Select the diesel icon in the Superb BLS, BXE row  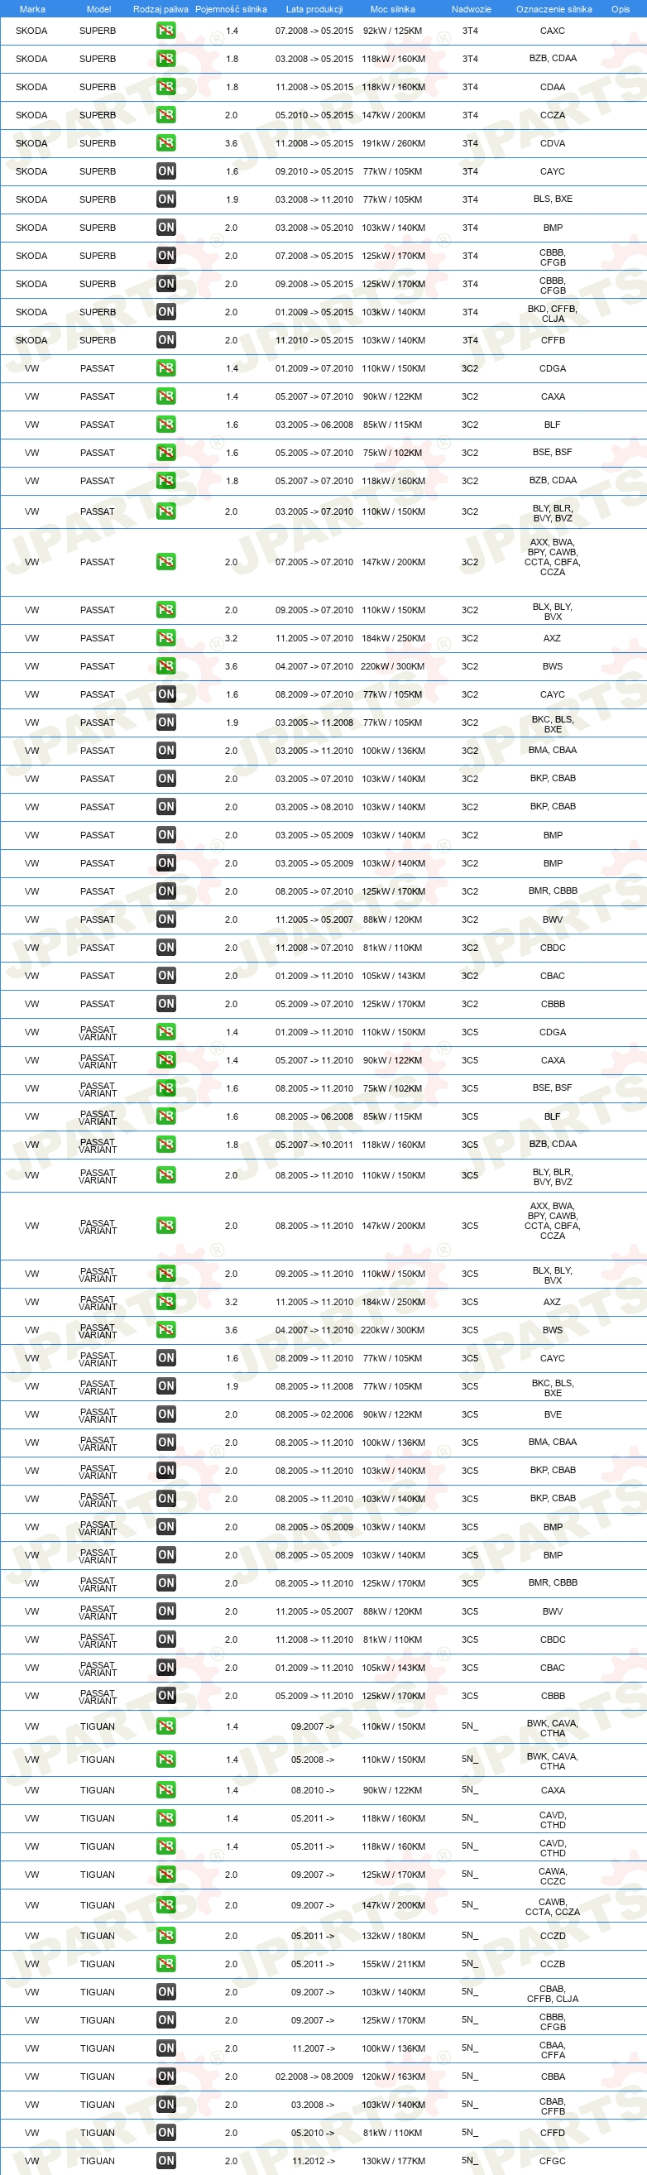[166, 199]
